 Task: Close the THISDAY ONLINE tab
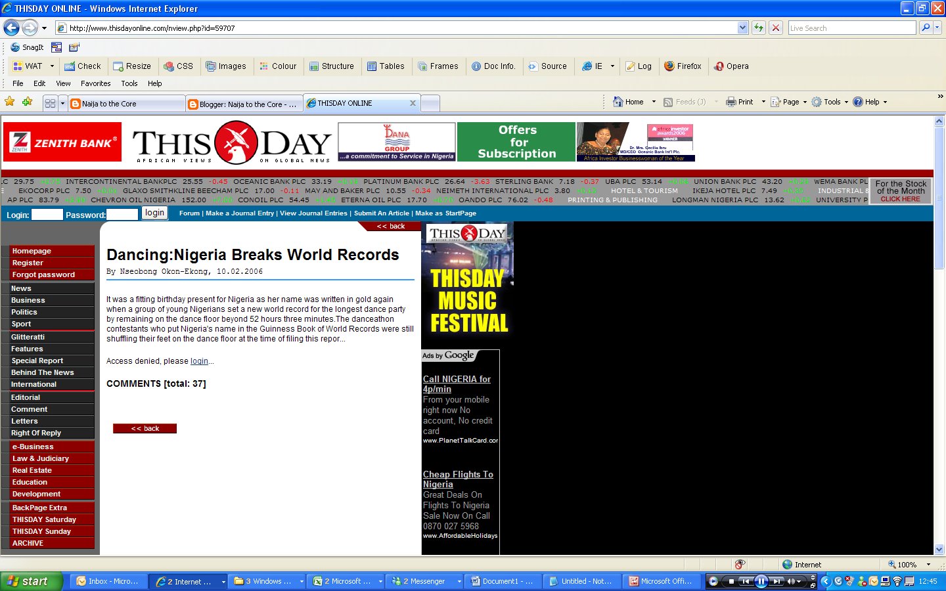413,103
